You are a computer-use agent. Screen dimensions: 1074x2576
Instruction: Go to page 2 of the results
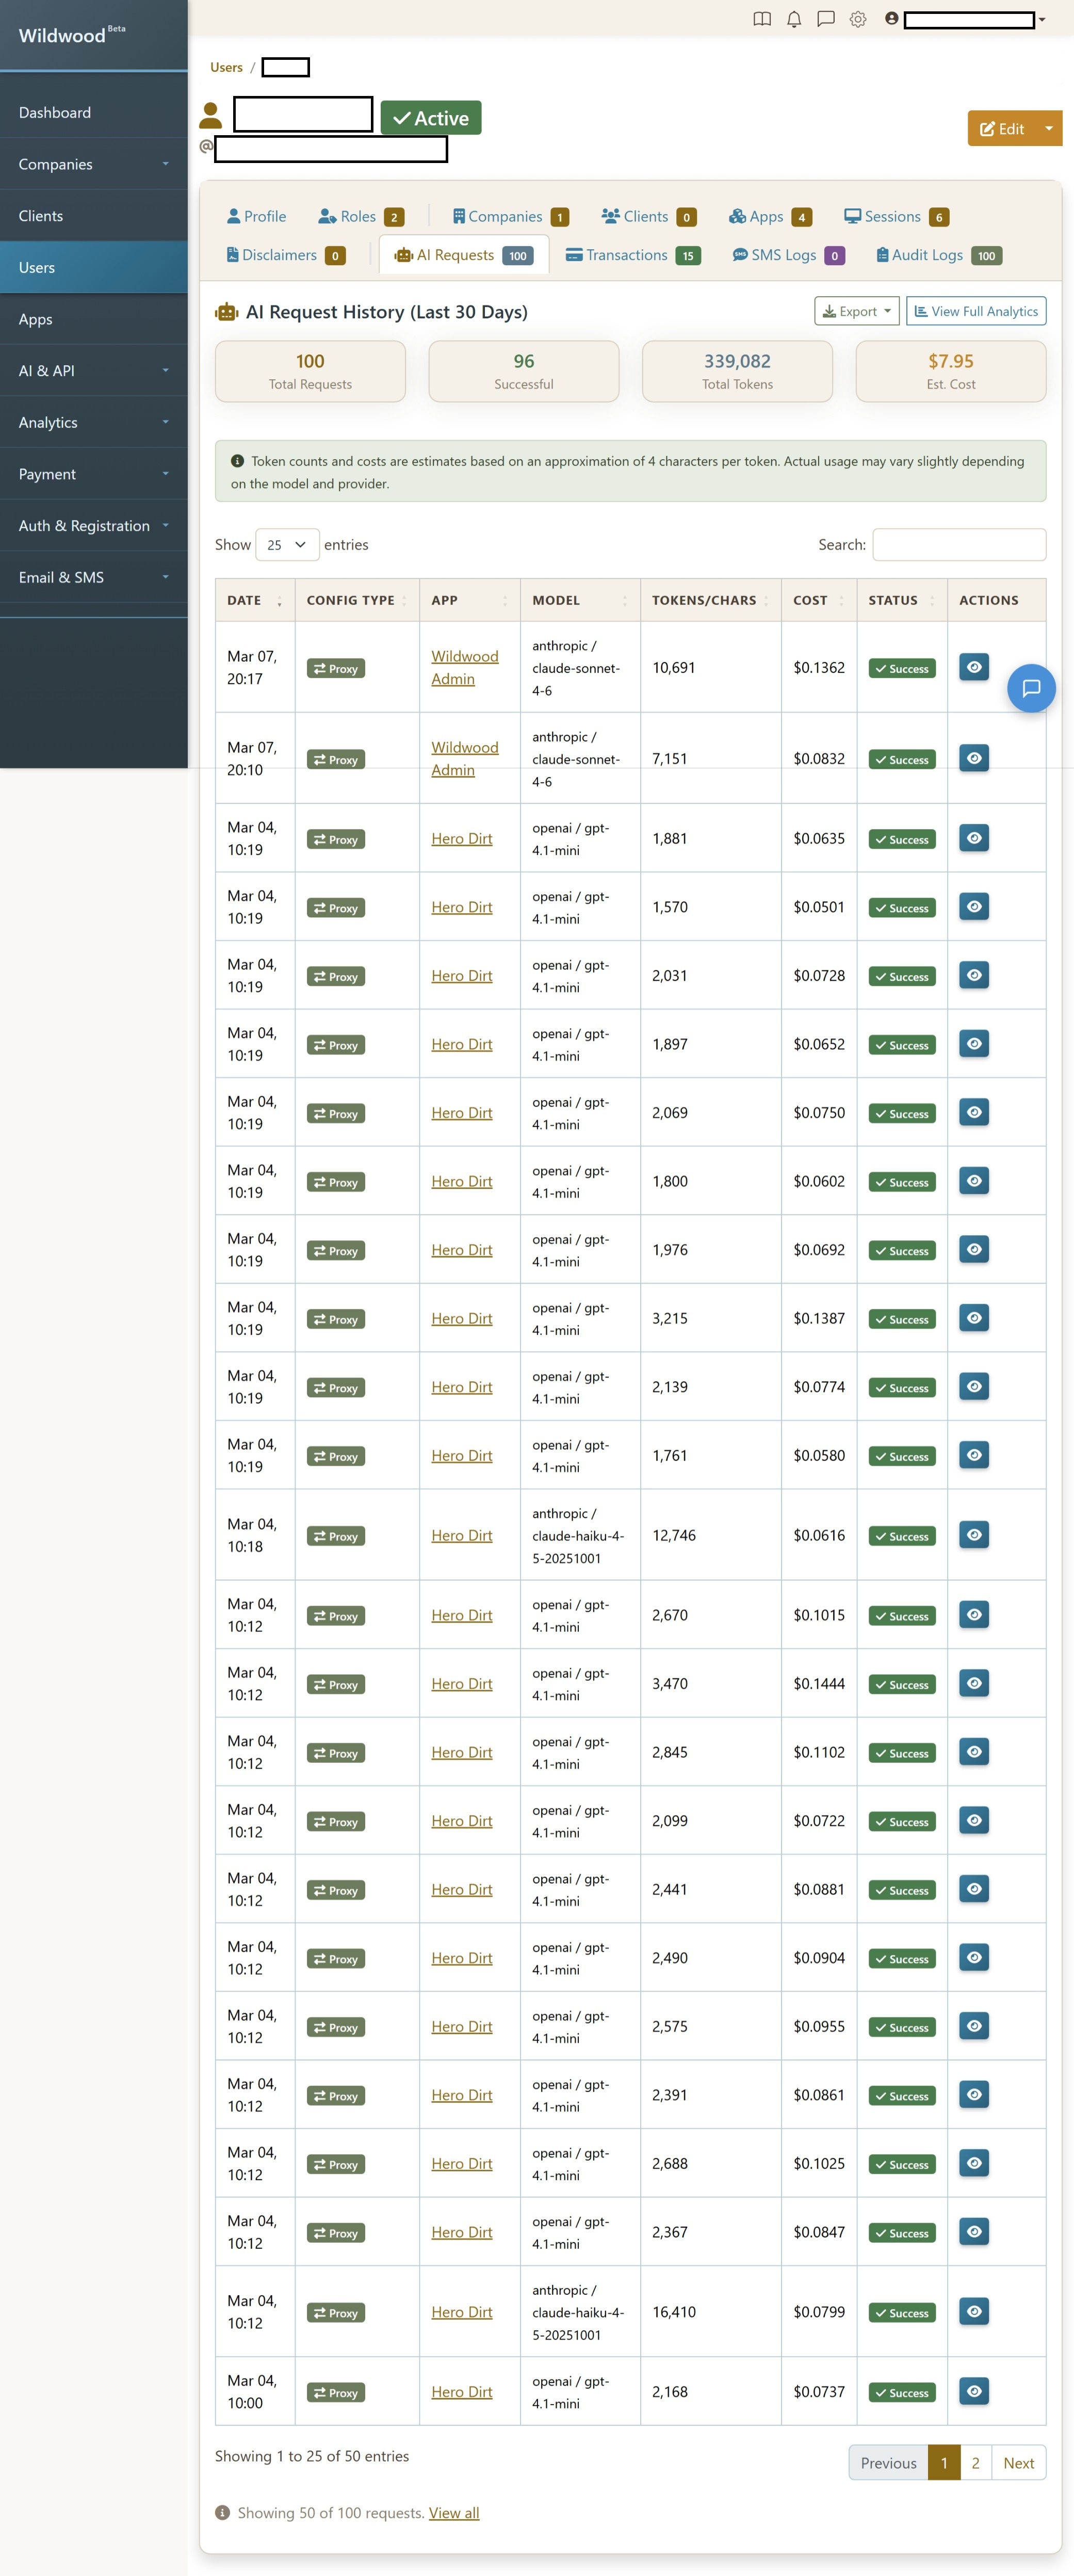pyautogui.click(x=974, y=2463)
